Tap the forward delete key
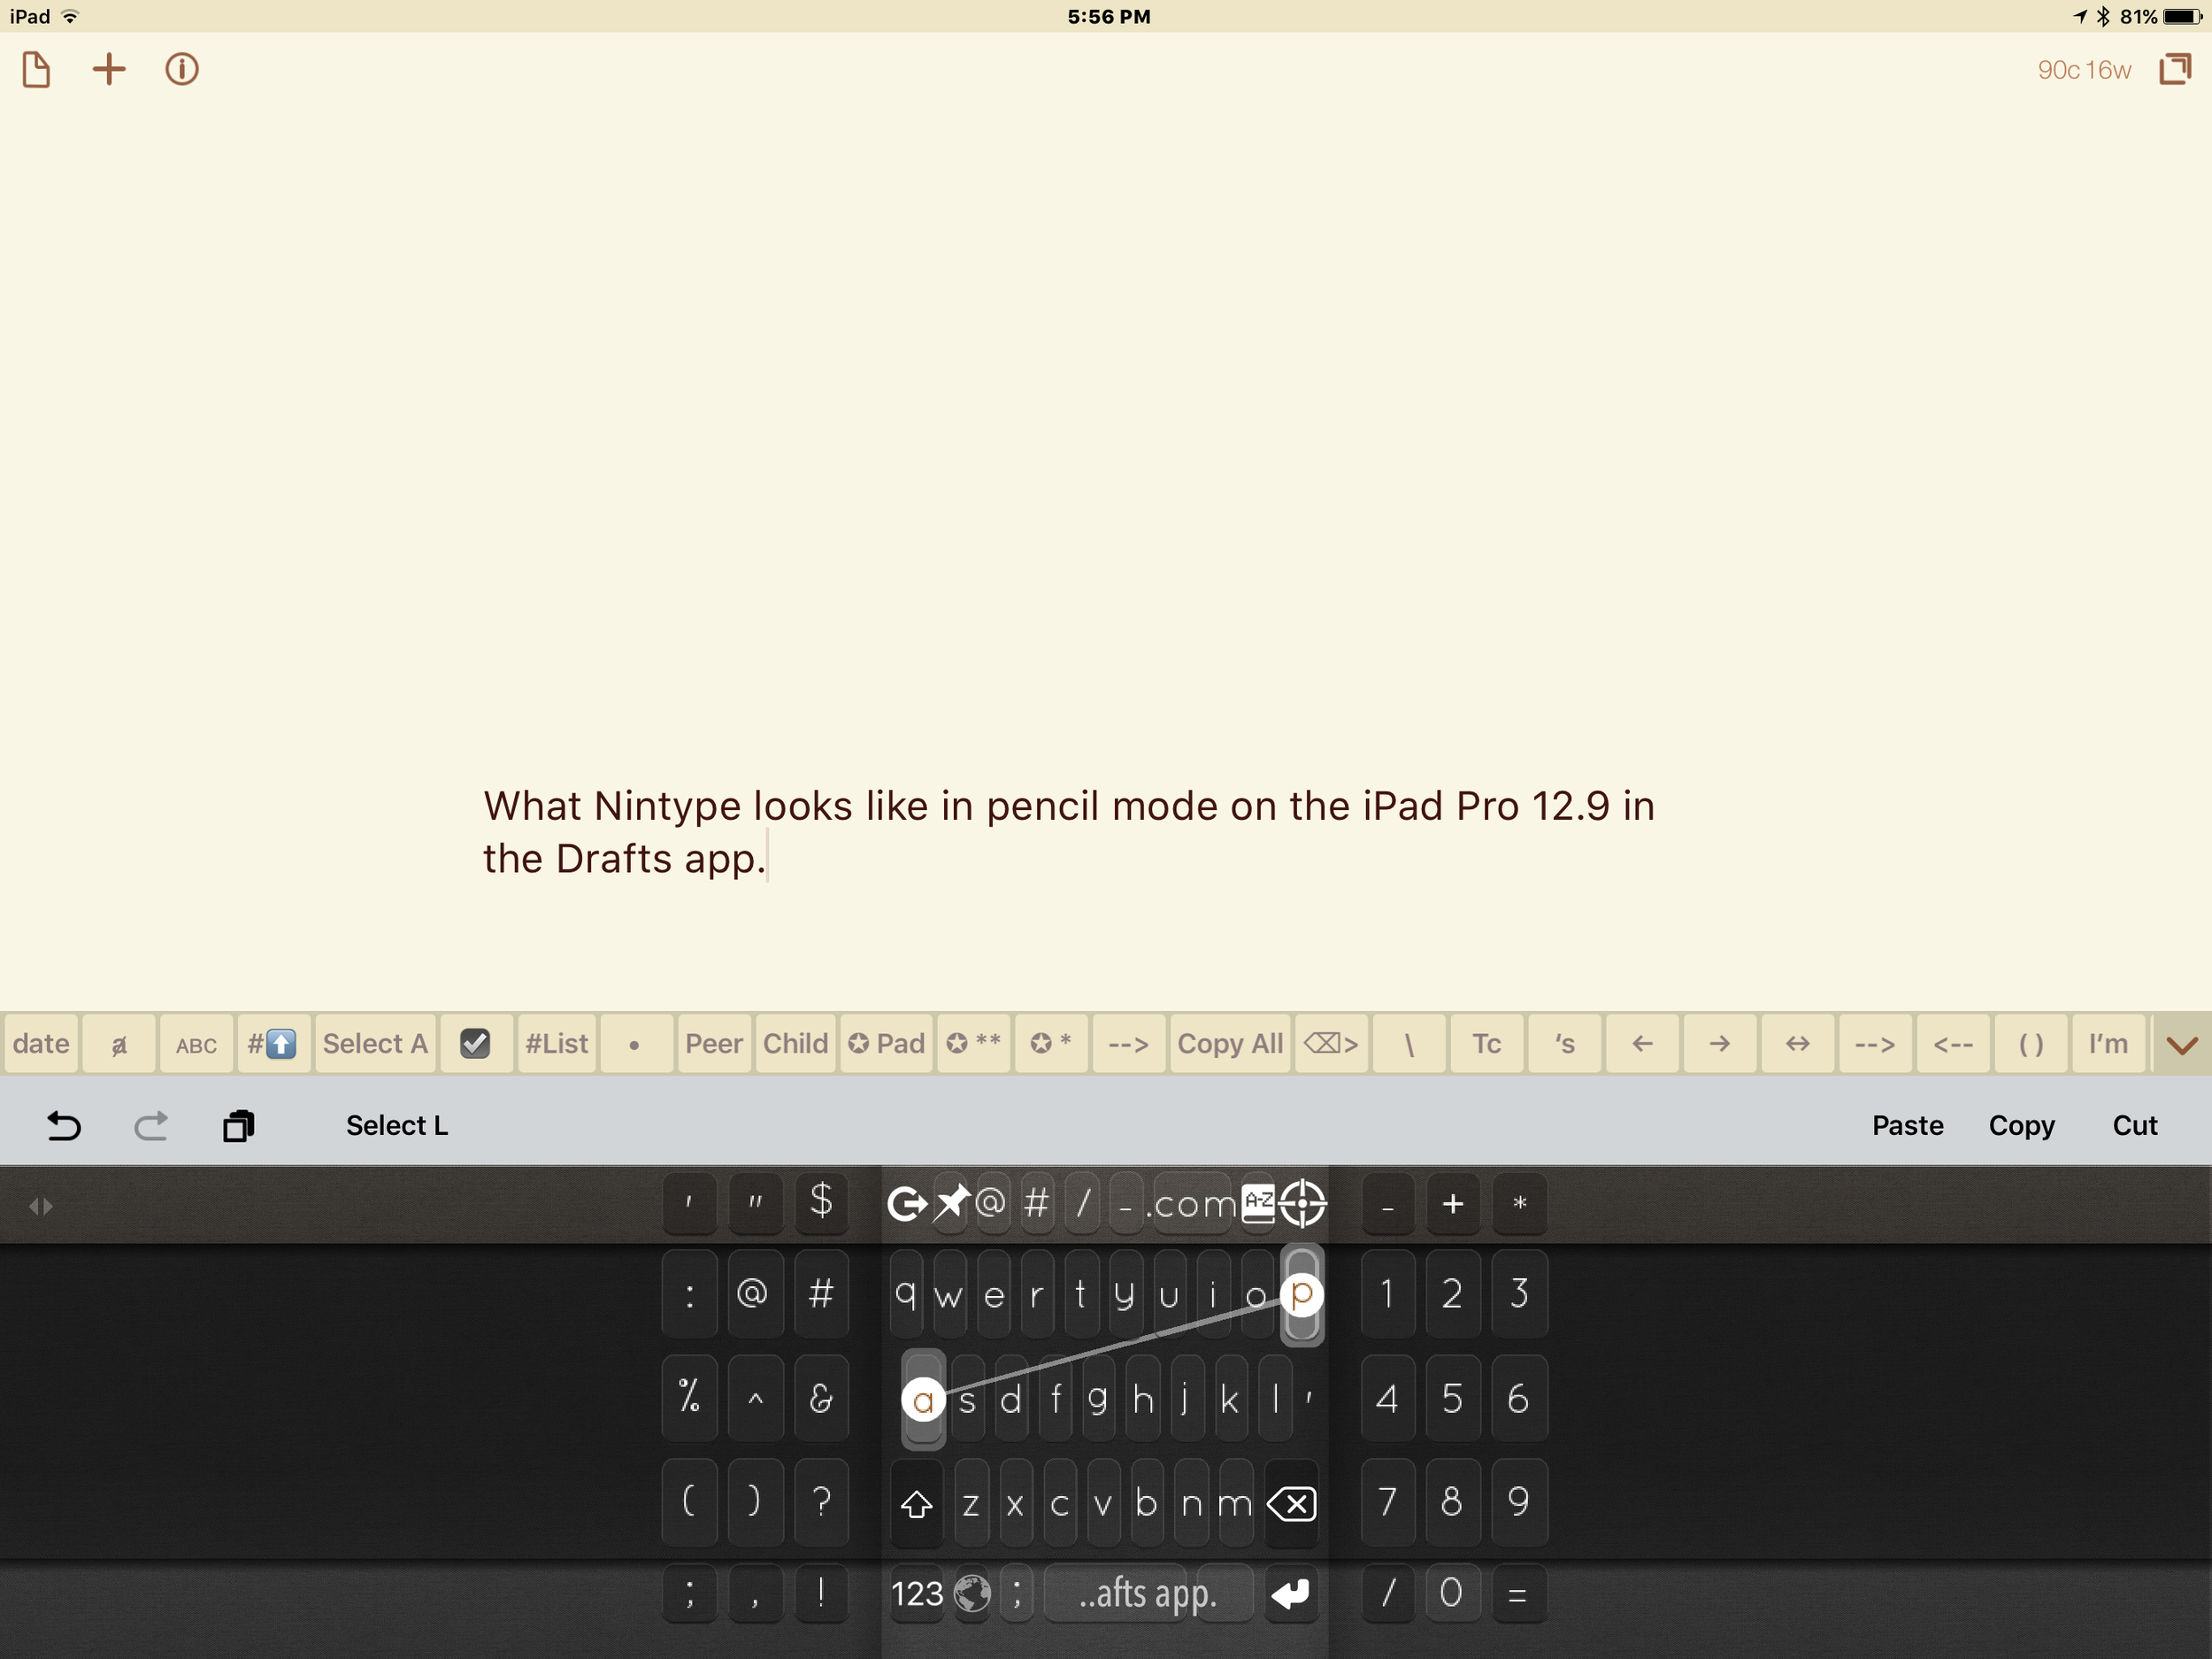 pyautogui.click(x=1331, y=1044)
